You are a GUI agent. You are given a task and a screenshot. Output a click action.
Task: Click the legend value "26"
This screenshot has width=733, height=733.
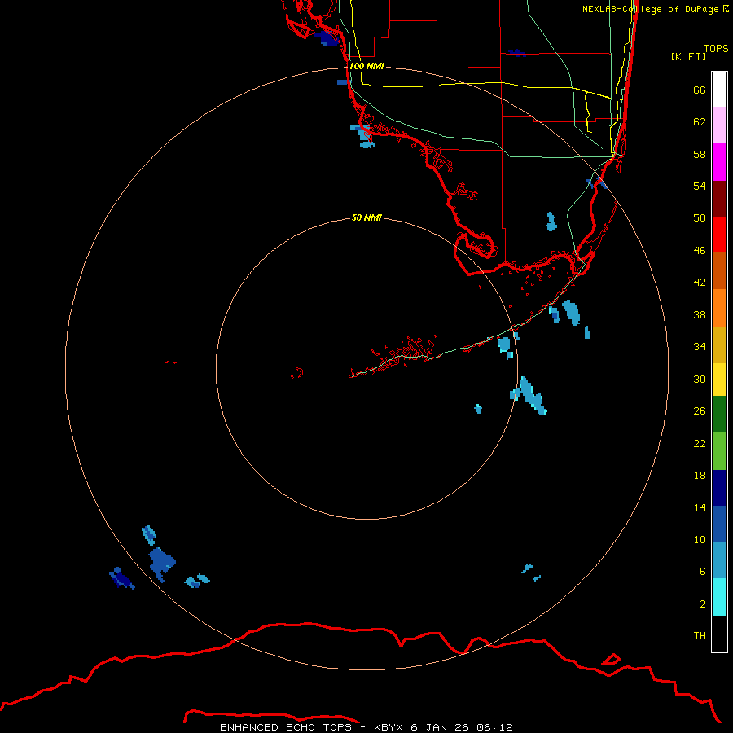coord(700,411)
